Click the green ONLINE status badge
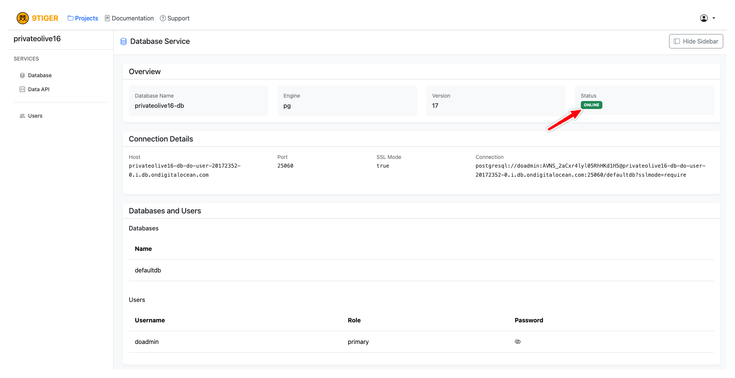Image resolution: width=735 pixels, height=378 pixels. click(591, 105)
